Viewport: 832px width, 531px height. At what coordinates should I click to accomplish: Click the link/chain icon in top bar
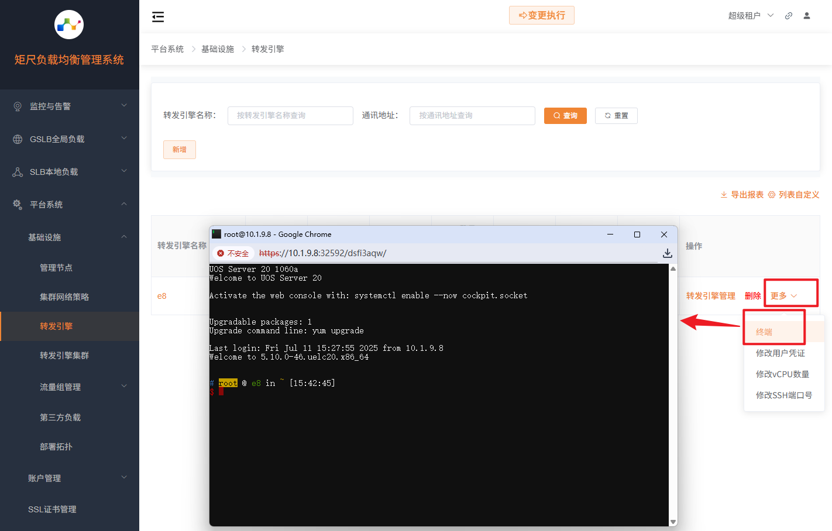coord(788,16)
